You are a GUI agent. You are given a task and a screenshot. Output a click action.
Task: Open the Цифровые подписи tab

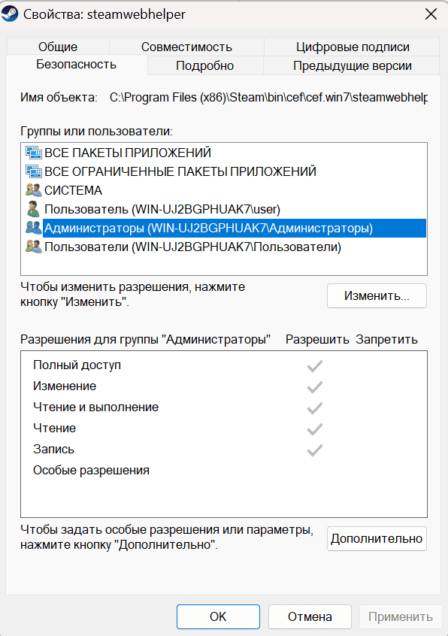tap(353, 47)
